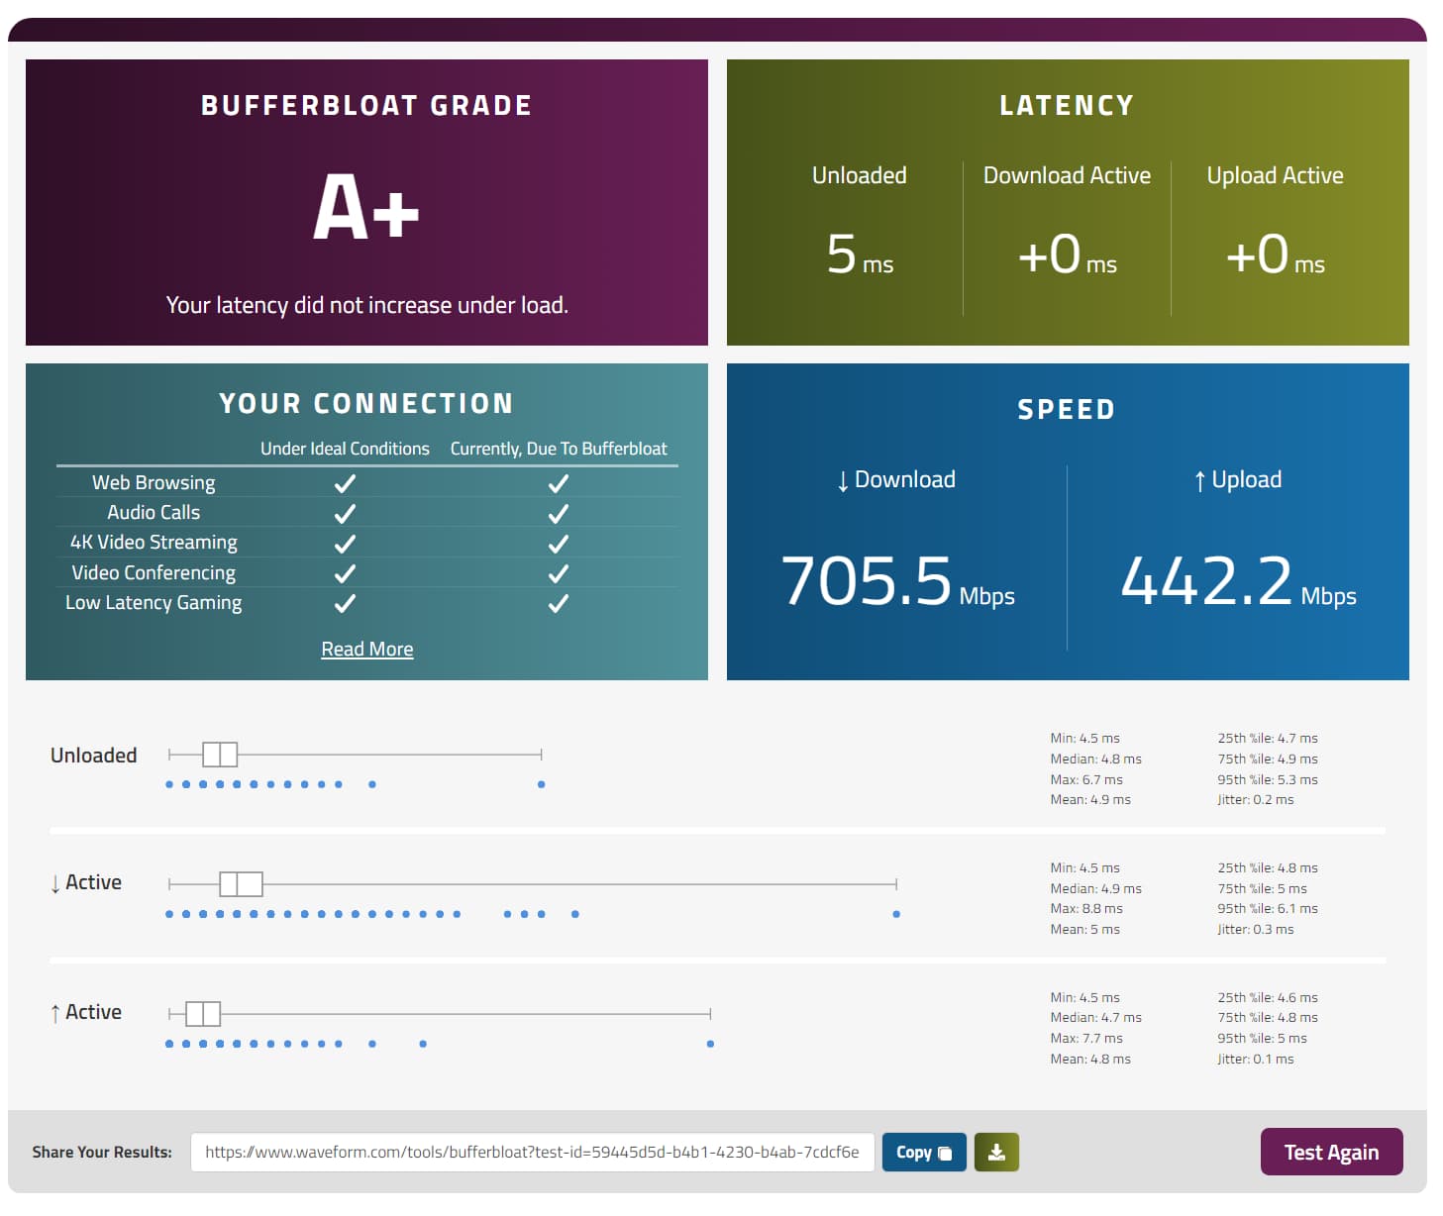Click the 4K Video Streaming checkmark under Ideal Conditions
1443x1216 pixels.
(x=345, y=544)
